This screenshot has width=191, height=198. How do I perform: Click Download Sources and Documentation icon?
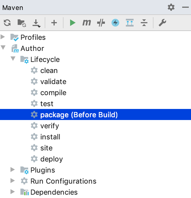pos(36,23)
